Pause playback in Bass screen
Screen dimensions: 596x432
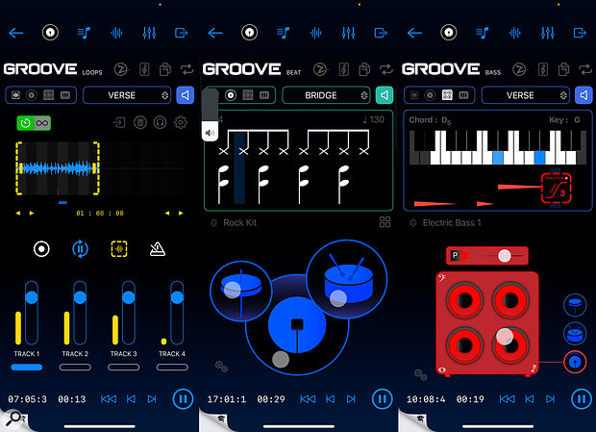click(x=582, y=399)
